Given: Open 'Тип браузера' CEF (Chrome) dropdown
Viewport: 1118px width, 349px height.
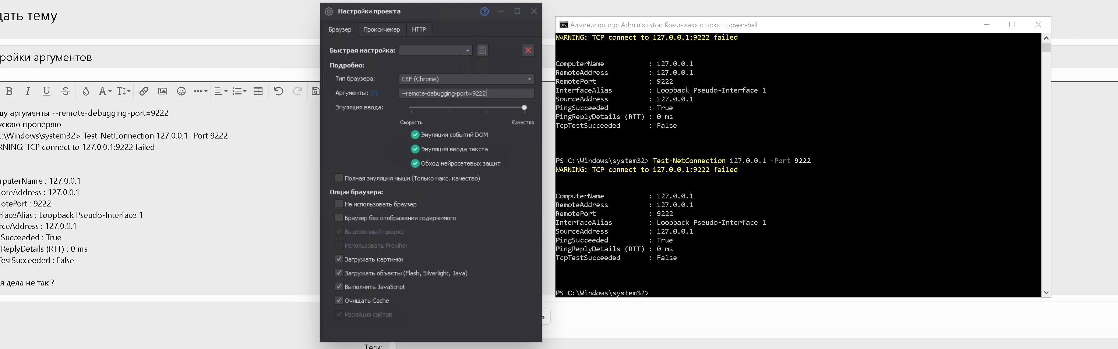Looking at the screenshot, I should [466, 79].
